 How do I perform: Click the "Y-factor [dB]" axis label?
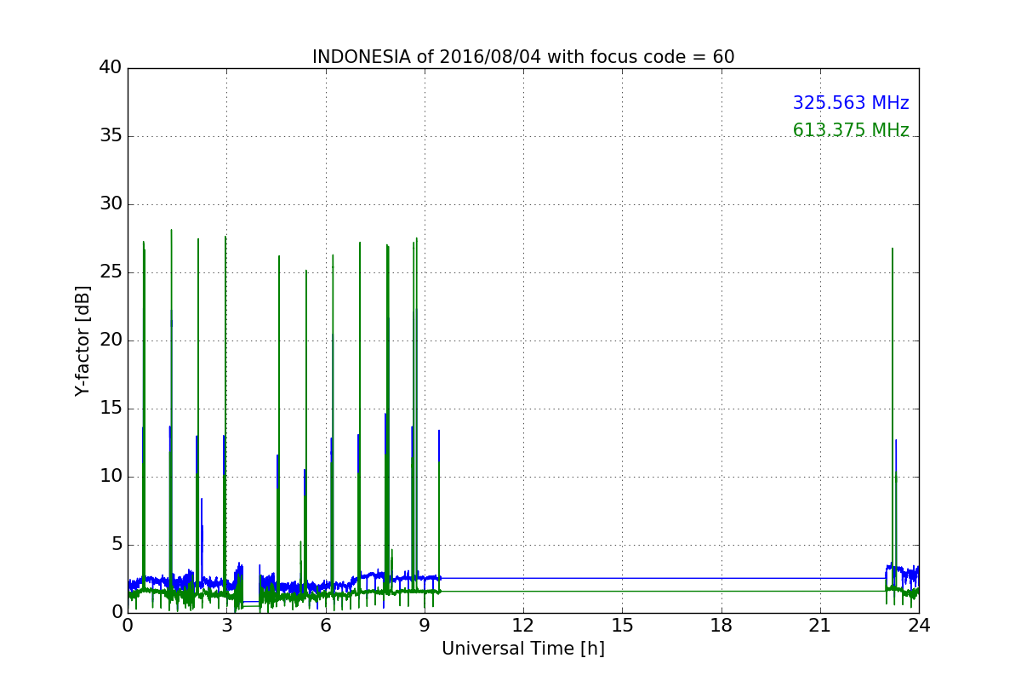point(83,340)
